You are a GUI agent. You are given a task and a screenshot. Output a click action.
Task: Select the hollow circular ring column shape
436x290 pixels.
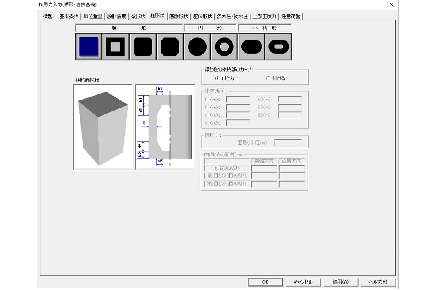224,47
